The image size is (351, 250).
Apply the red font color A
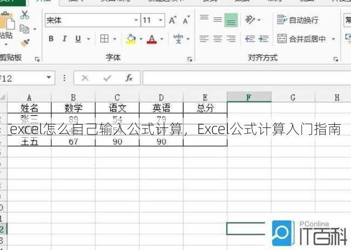point(152,39)
